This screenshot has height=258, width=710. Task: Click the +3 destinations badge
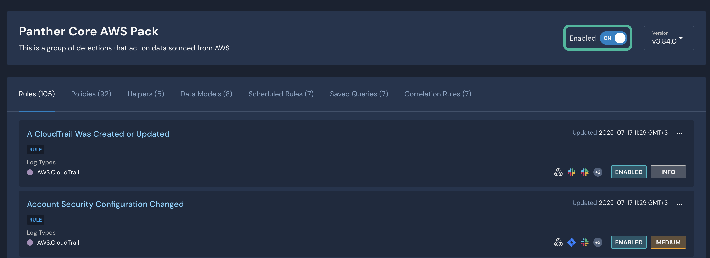(x=598, y=242)
